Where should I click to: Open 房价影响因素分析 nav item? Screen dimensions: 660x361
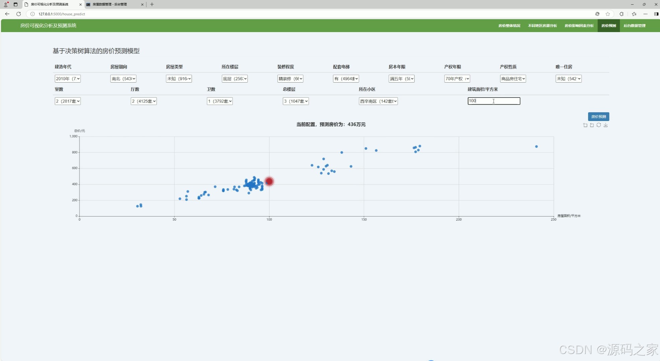coord(579,26)
